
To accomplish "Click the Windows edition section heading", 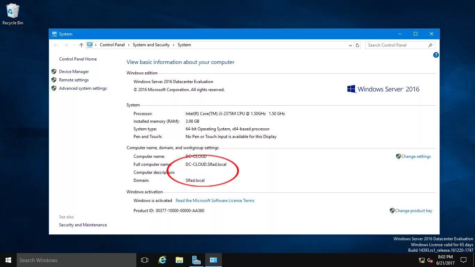I will [x=142, y=73].
